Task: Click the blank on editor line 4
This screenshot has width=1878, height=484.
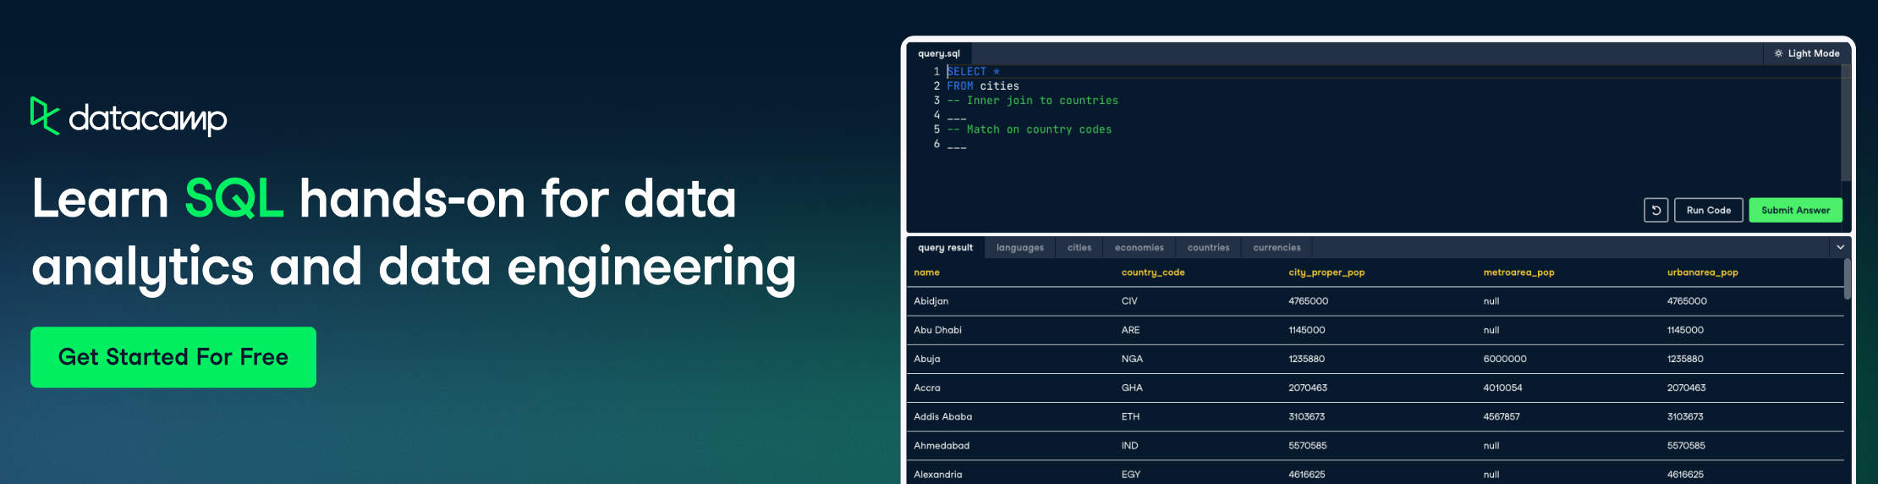Action: [x=957, y=116]
